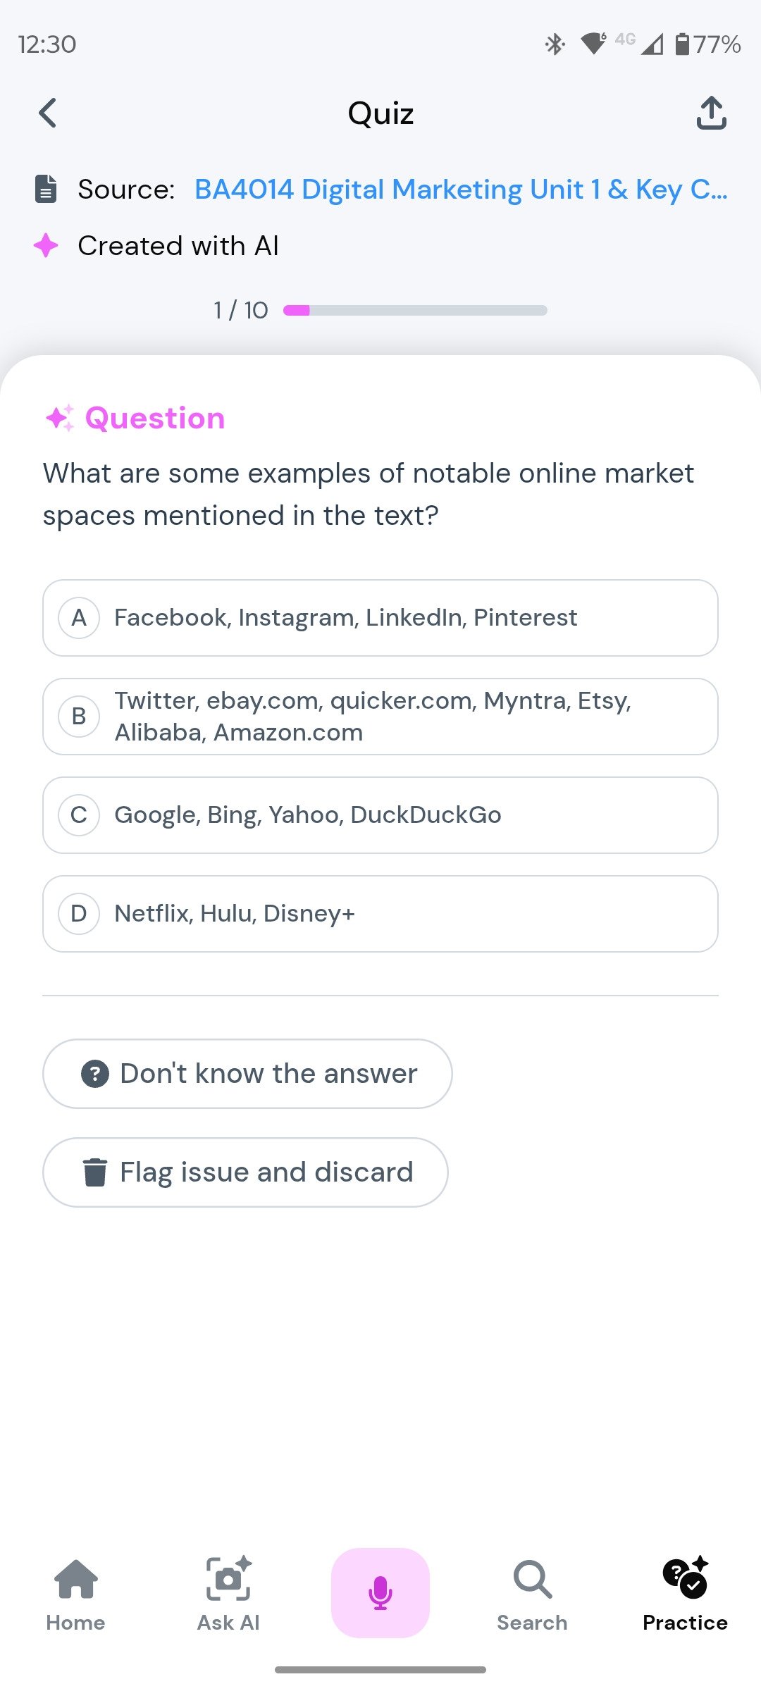Pick answer C: Google, Bing, Yahoo
The height and width of the screenshot is (1691, 761).
point(380,815)
